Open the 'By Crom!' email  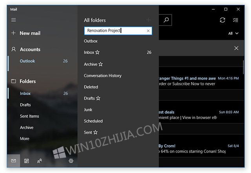coord(201,146)
